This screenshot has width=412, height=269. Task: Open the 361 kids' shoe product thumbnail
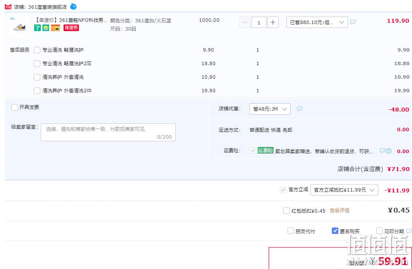click(x=19, y=26)
